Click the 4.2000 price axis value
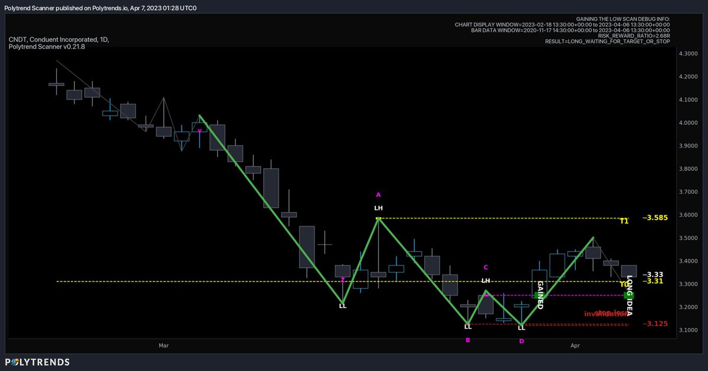The width and height of the screenshot is (708, 371). [x=690, y=77]
